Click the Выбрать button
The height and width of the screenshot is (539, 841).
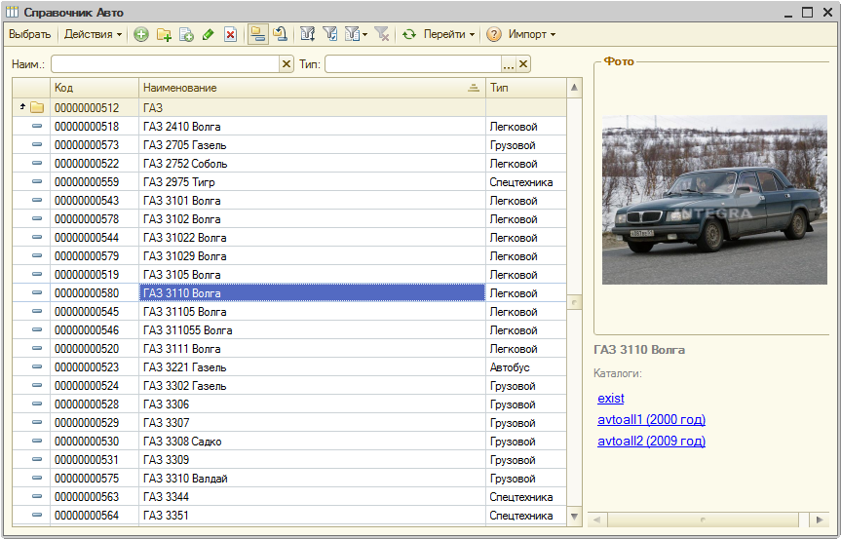[x=30, y=34]
